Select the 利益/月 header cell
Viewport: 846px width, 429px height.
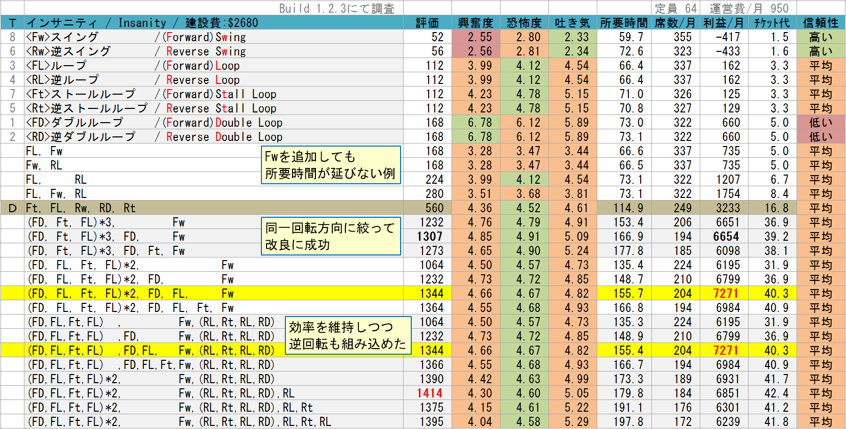[723, 23]
